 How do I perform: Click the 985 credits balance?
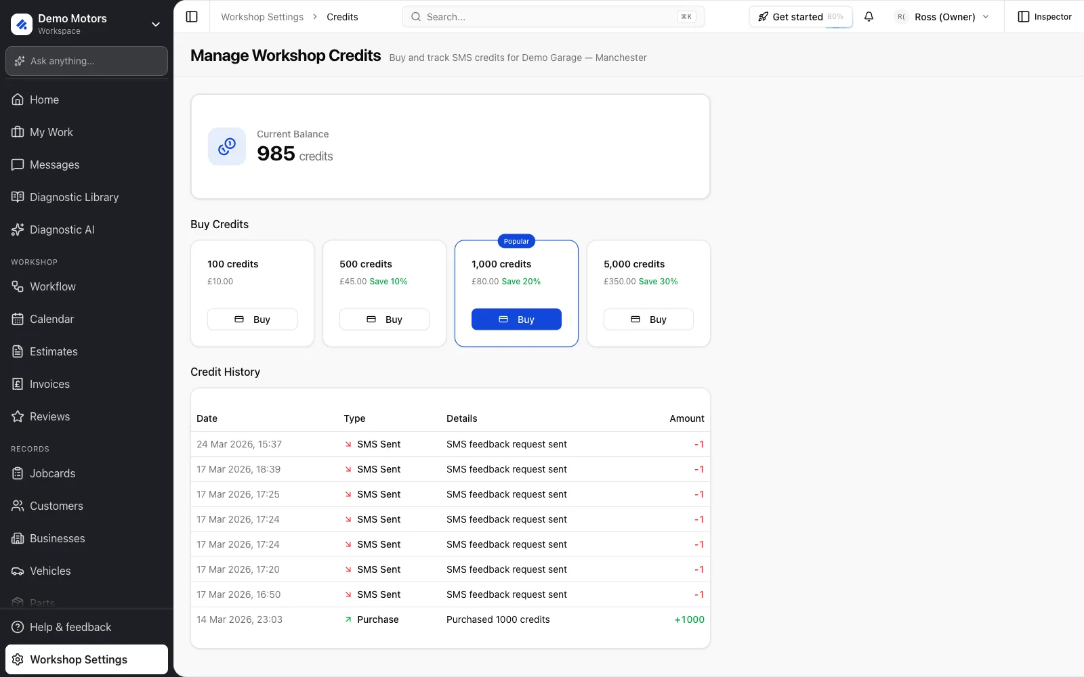[x=295, y=154]
